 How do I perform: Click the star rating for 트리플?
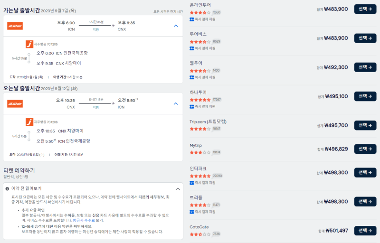pos(200,205)
